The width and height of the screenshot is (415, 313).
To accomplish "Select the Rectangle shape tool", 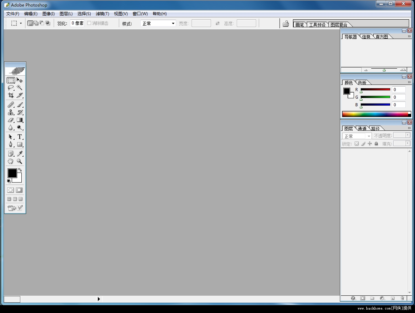I will coord(20,144).
